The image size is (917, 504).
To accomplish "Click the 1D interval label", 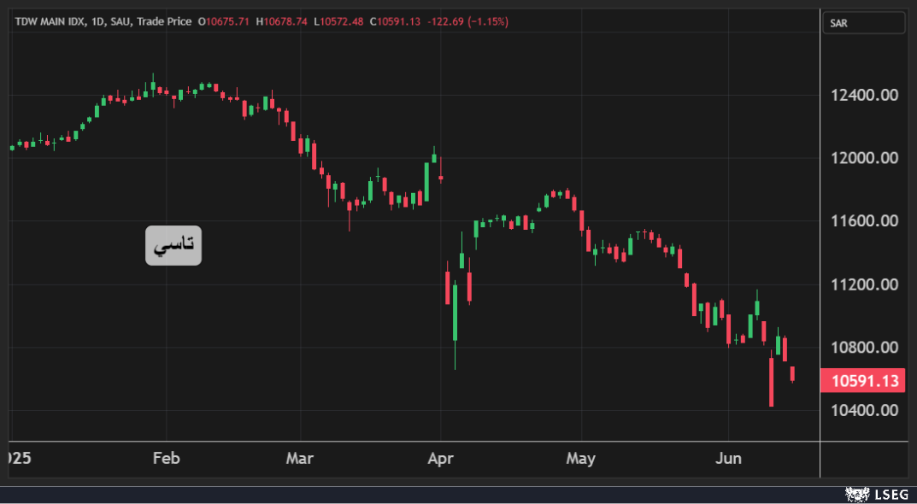I will pyautogui.click(x=99, y=21).
